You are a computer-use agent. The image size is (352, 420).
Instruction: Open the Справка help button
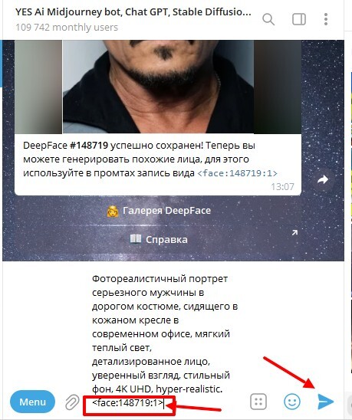pyautogui.click(x=158, y=239)
